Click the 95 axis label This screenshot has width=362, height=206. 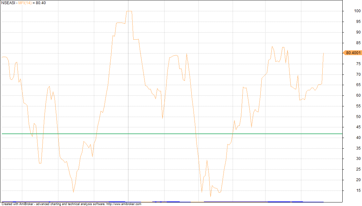click(358, 22)
